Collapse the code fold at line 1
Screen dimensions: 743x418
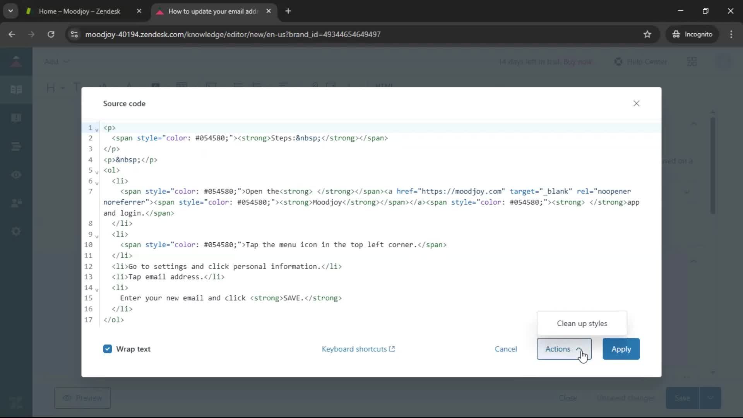coord(97,130)
